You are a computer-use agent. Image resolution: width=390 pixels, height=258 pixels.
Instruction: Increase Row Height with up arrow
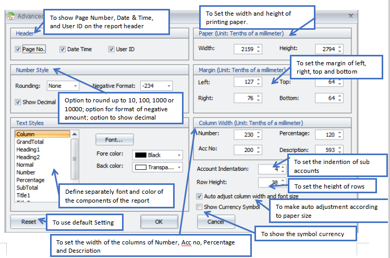(x=283, y=180)
